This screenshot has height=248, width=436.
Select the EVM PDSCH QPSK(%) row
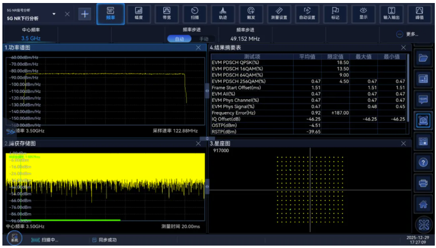(308, 62)
